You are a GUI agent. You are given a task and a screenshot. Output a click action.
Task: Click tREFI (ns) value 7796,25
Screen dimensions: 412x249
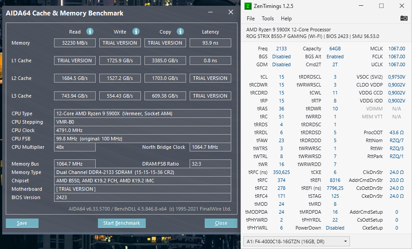[x=335, y=188]
